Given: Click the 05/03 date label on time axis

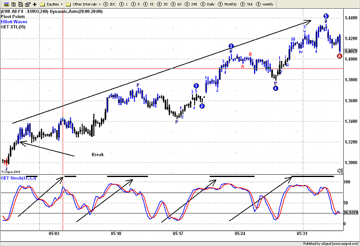Looking at the screenshot, I should 54,233.
